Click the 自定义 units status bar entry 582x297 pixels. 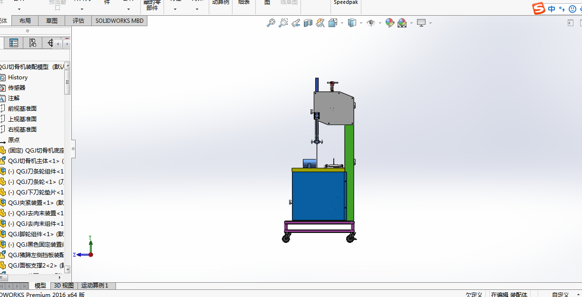pos(560,295)
